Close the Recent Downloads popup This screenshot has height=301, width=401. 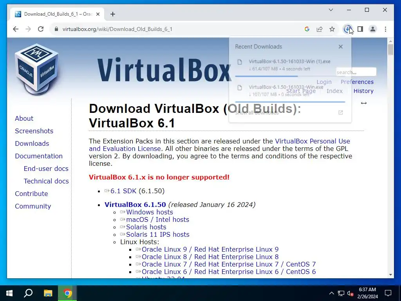(341, 47)
